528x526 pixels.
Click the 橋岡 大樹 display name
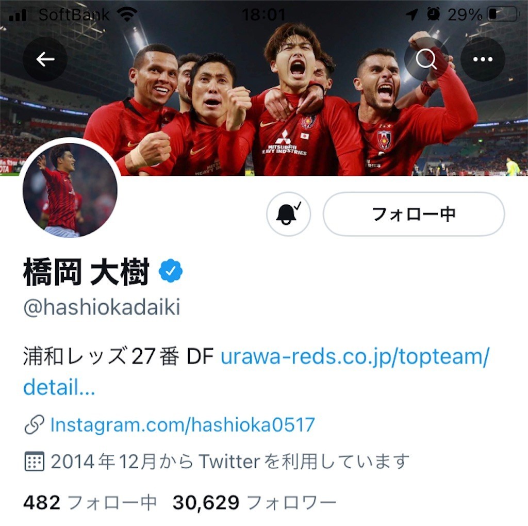pos(86,272)
